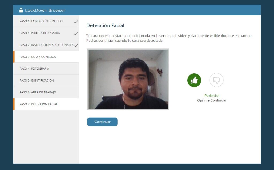Click the Oprime Continuar hint text

(x=212, y=100)
